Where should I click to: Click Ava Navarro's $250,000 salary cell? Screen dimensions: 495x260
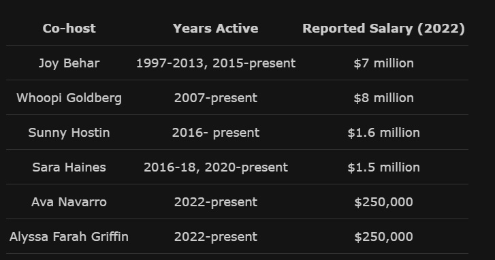[x=383, y=202]
